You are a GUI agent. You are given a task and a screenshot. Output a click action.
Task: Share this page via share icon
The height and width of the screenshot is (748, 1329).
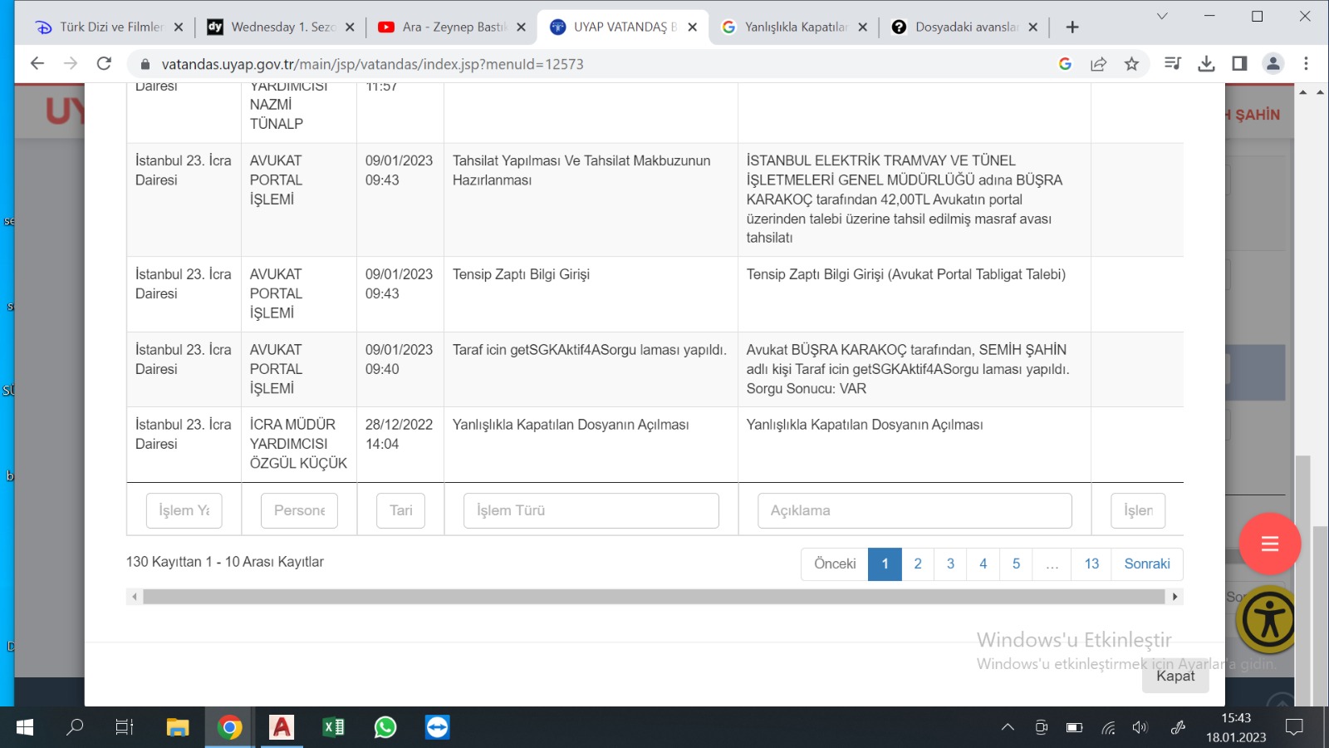point(1098,64)
